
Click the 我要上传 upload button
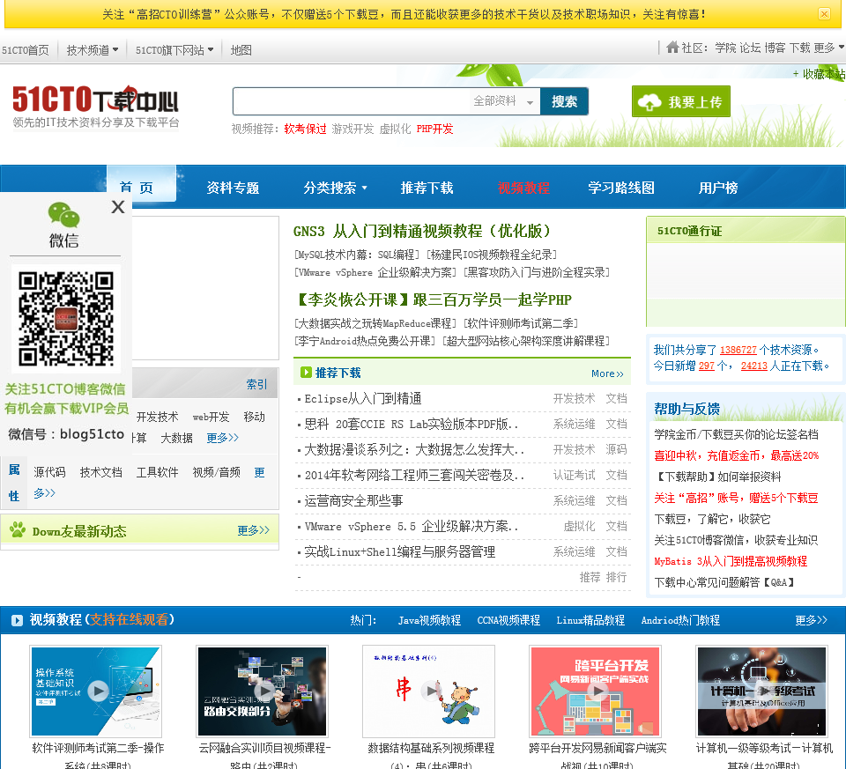(681, 101)
